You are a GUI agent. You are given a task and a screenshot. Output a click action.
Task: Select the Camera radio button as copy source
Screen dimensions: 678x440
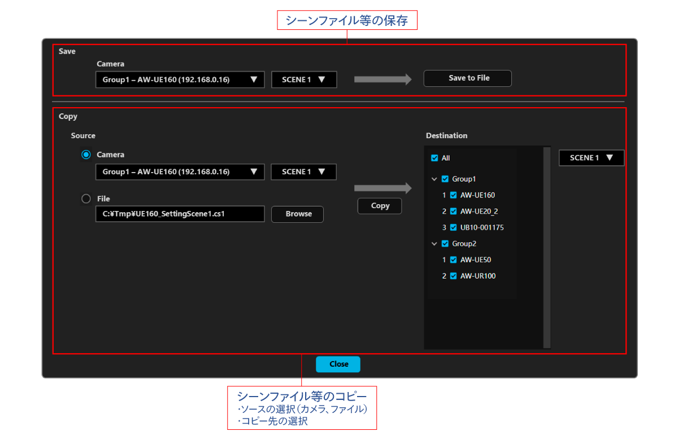86,155
